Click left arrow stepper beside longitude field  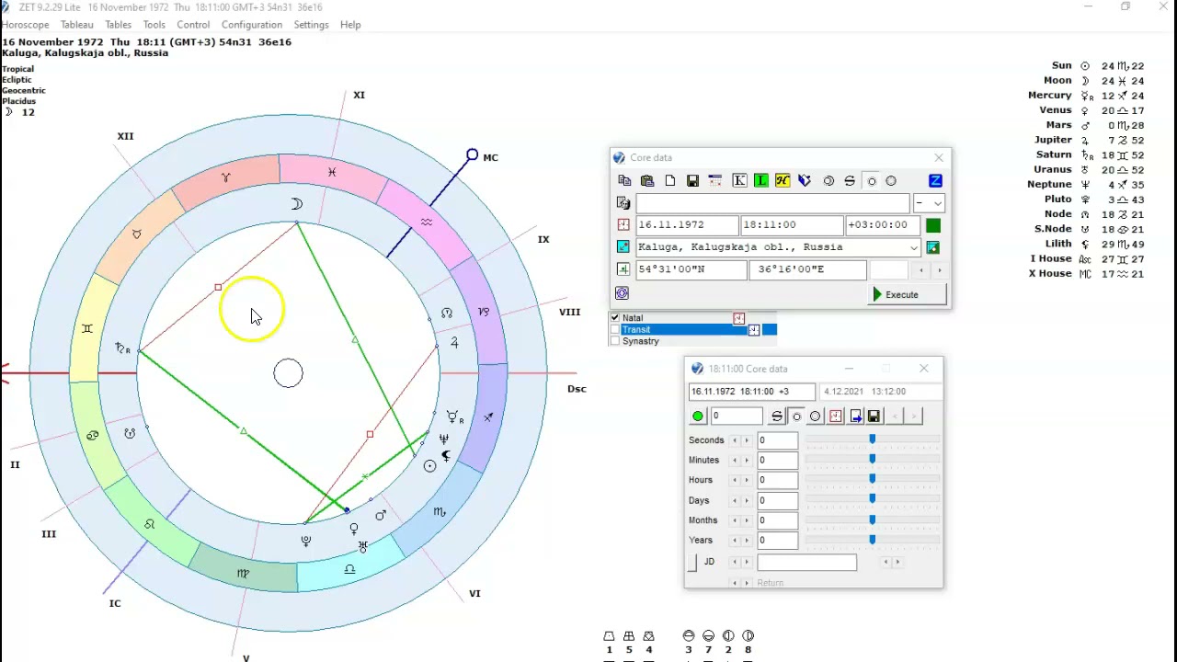[922, 270]
